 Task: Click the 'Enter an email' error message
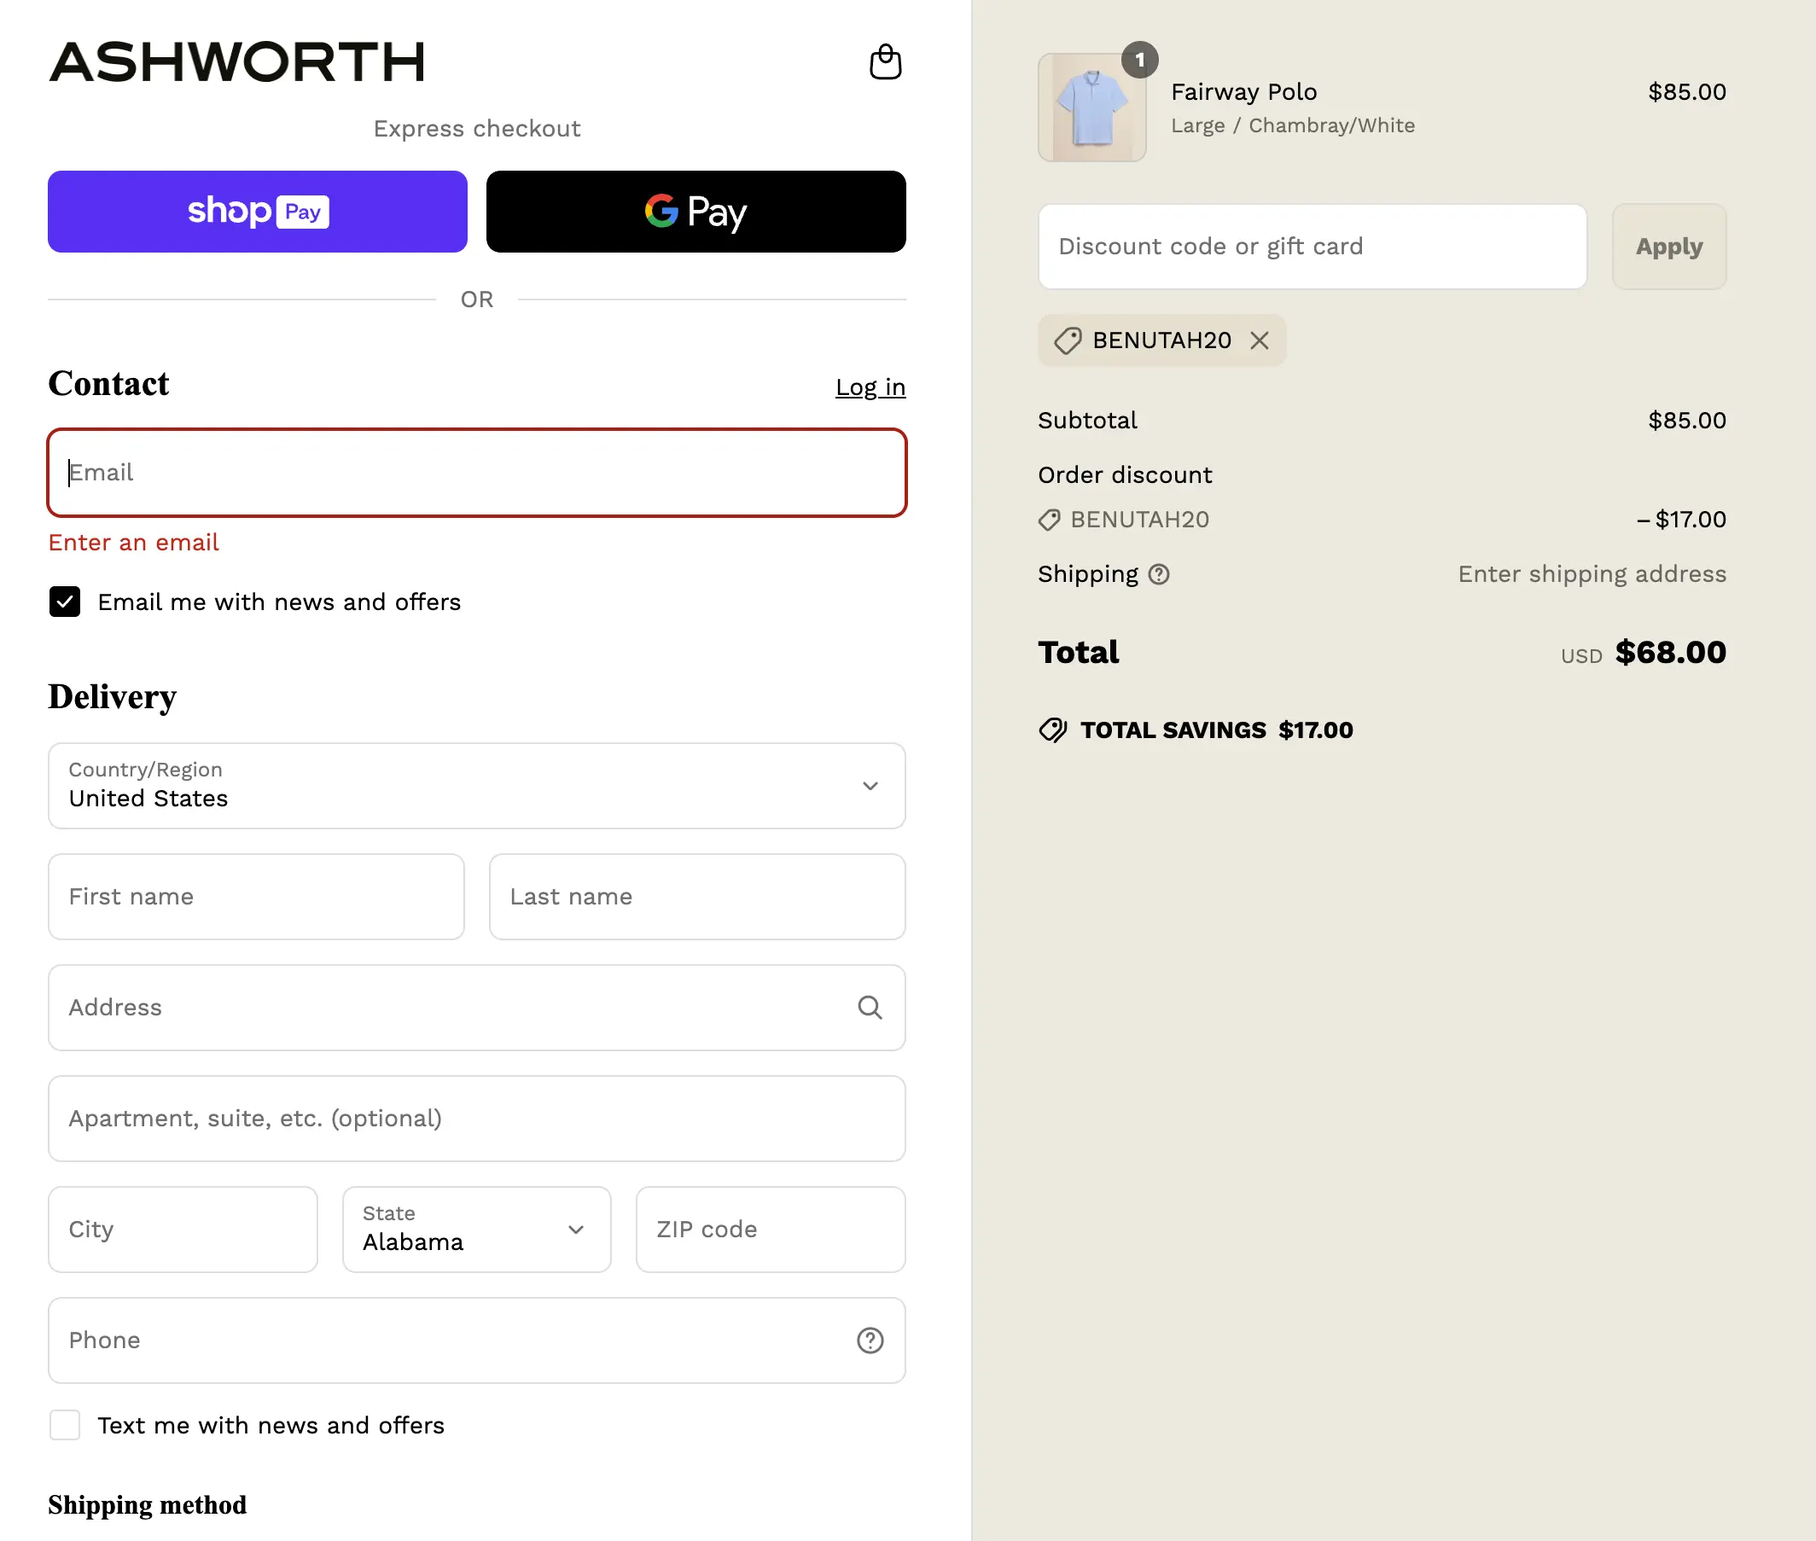[x=134, y=543]
